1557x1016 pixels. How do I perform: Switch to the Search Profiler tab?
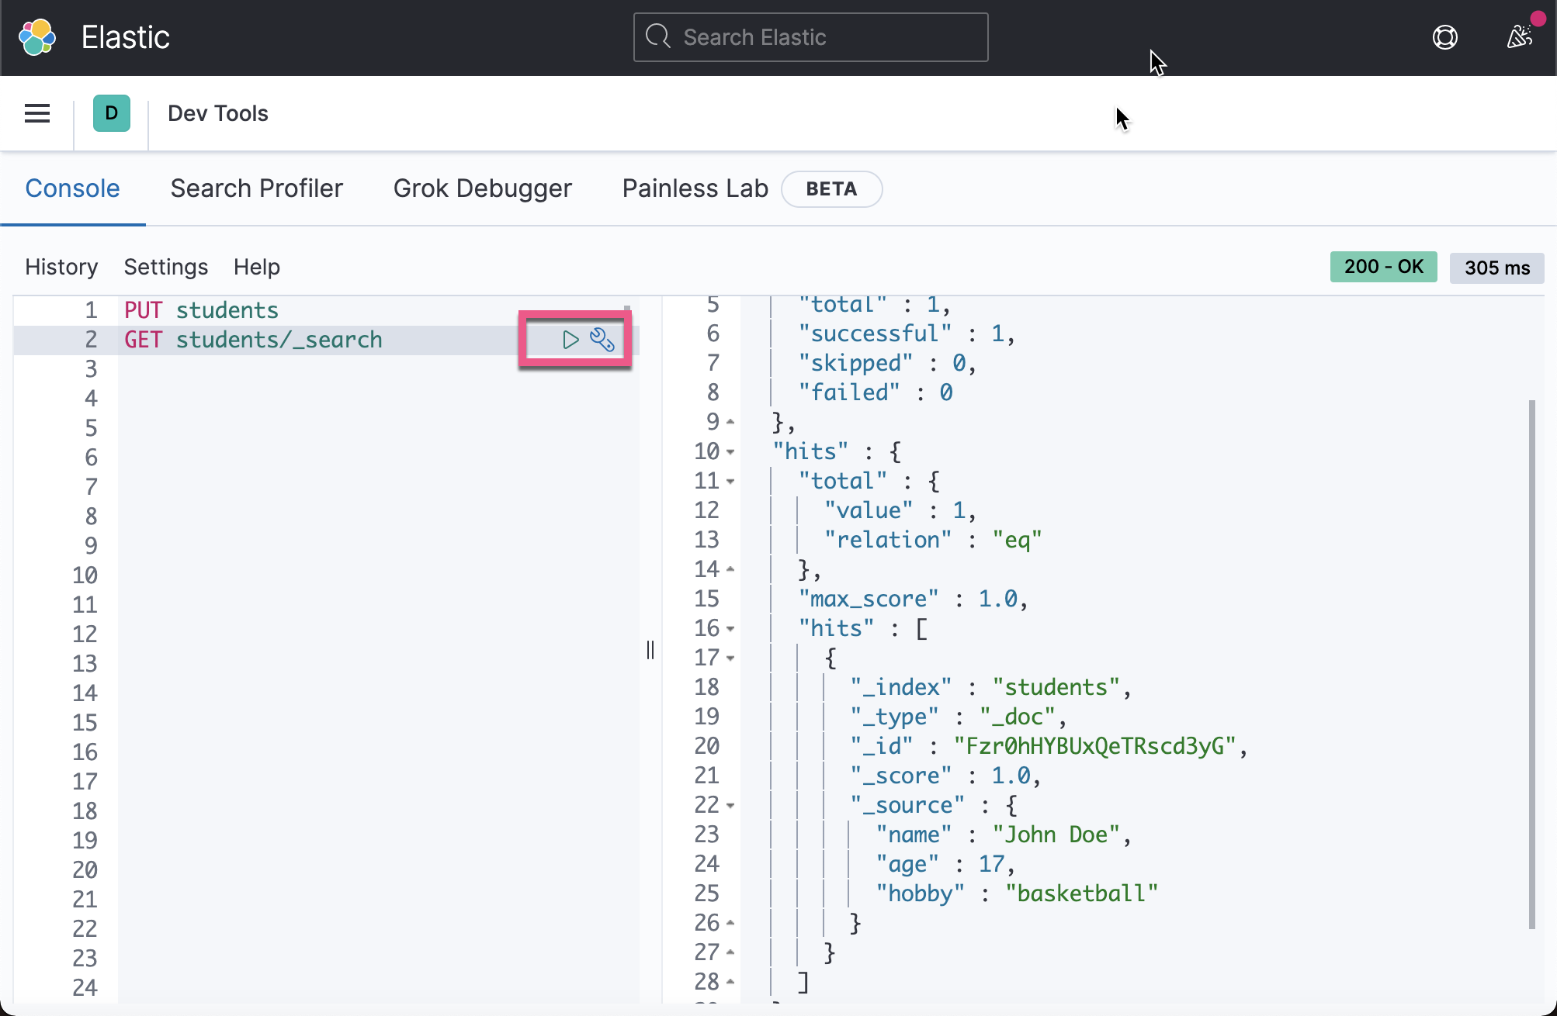256,188
